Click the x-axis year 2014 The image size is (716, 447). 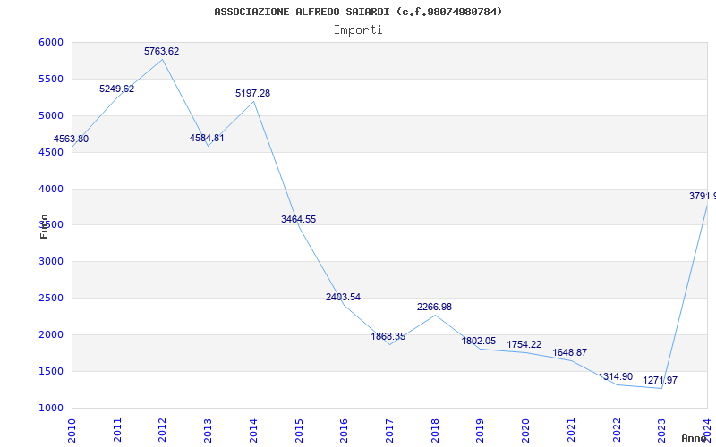point(253,430)
